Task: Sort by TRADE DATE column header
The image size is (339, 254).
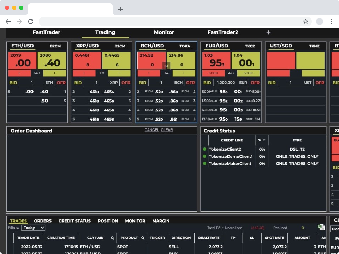Action: click(x=28, y=238)
